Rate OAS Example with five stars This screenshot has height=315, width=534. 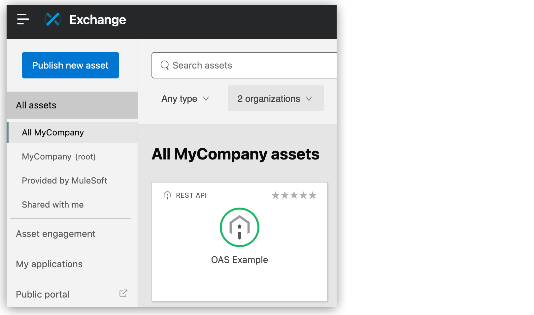[312, 195]
